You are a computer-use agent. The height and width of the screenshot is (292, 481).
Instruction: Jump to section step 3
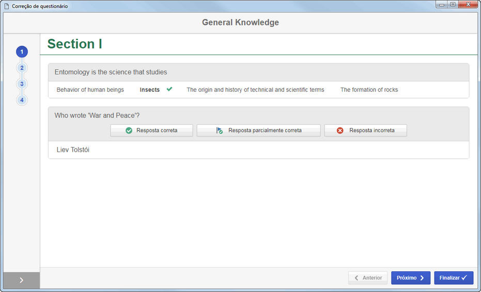[22, 84]
